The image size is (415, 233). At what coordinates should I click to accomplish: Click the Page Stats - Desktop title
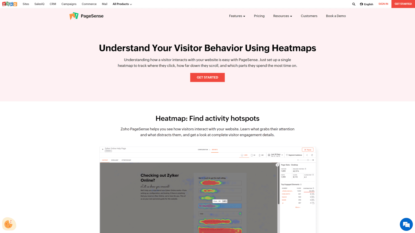(x=289, y=165)
